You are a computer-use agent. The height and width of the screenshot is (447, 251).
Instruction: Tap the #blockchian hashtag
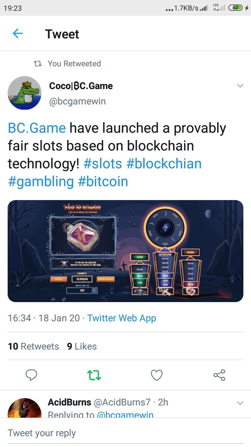(164, 164)
